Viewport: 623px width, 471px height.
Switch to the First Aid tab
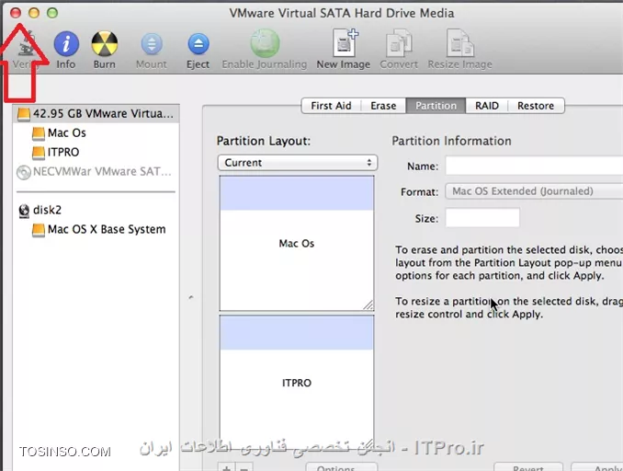coord(331,106)
